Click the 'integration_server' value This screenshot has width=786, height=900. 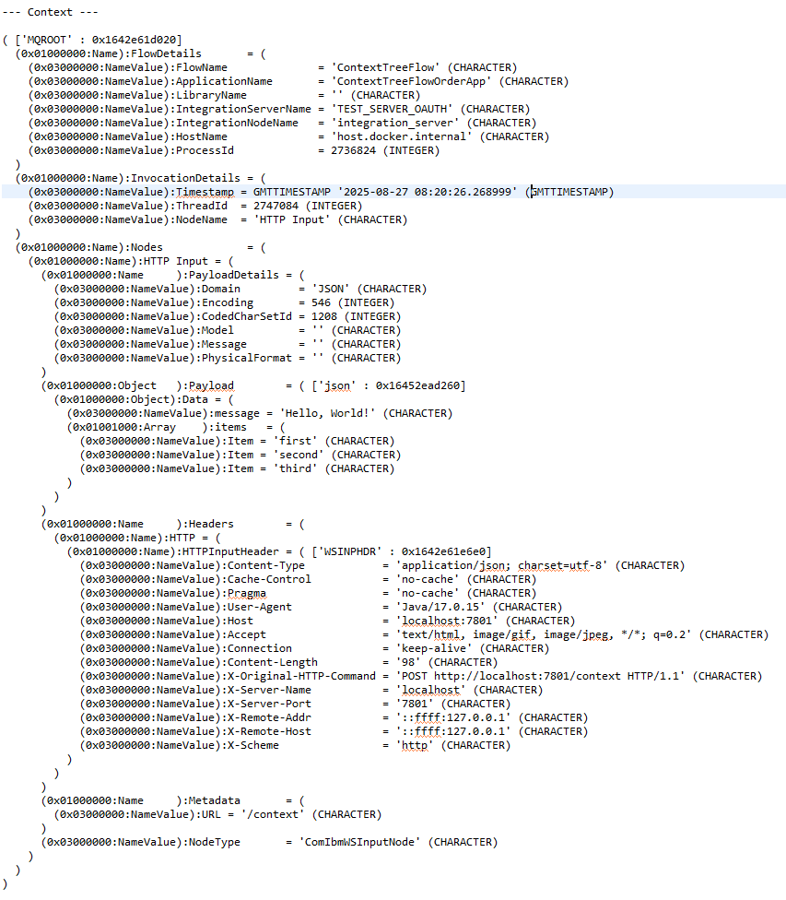coord(396,123)
